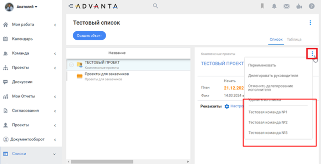Open page options three-dot menu for Тестовый список
This screenshot has height=164, width=321.
coord(310,23)
